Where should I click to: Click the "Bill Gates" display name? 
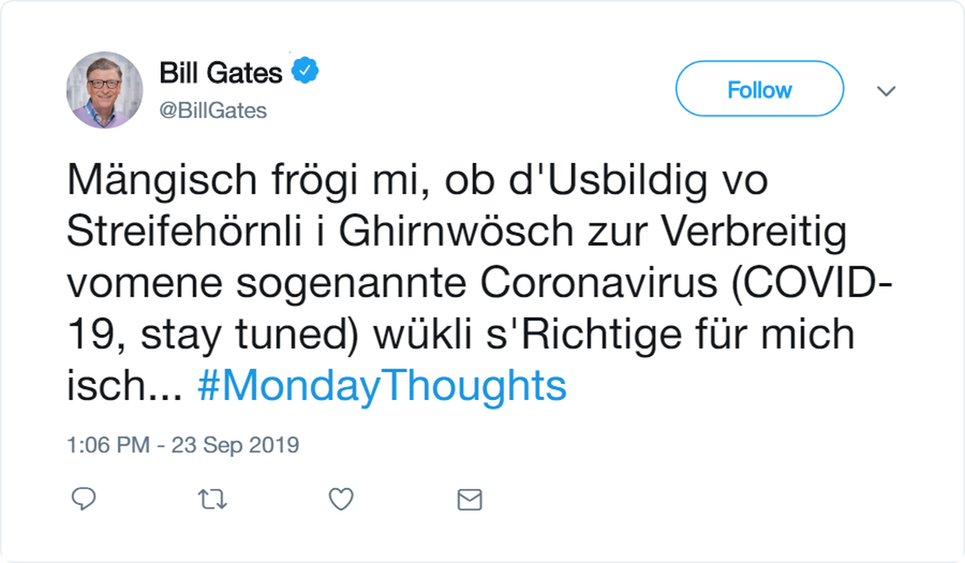(221, 73)
